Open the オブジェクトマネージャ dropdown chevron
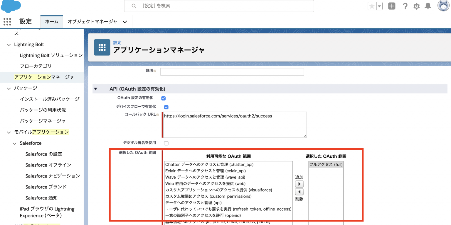The image size is (451, 225). point(124,21)
